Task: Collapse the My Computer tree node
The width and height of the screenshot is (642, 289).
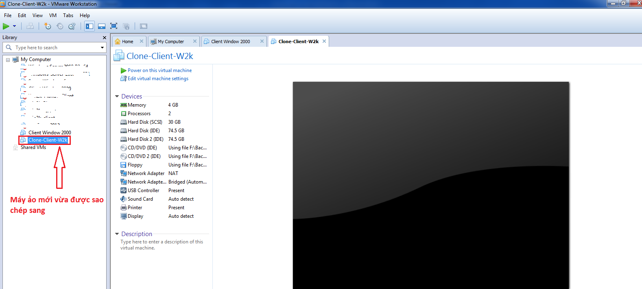Action: (x=8, y=60)
